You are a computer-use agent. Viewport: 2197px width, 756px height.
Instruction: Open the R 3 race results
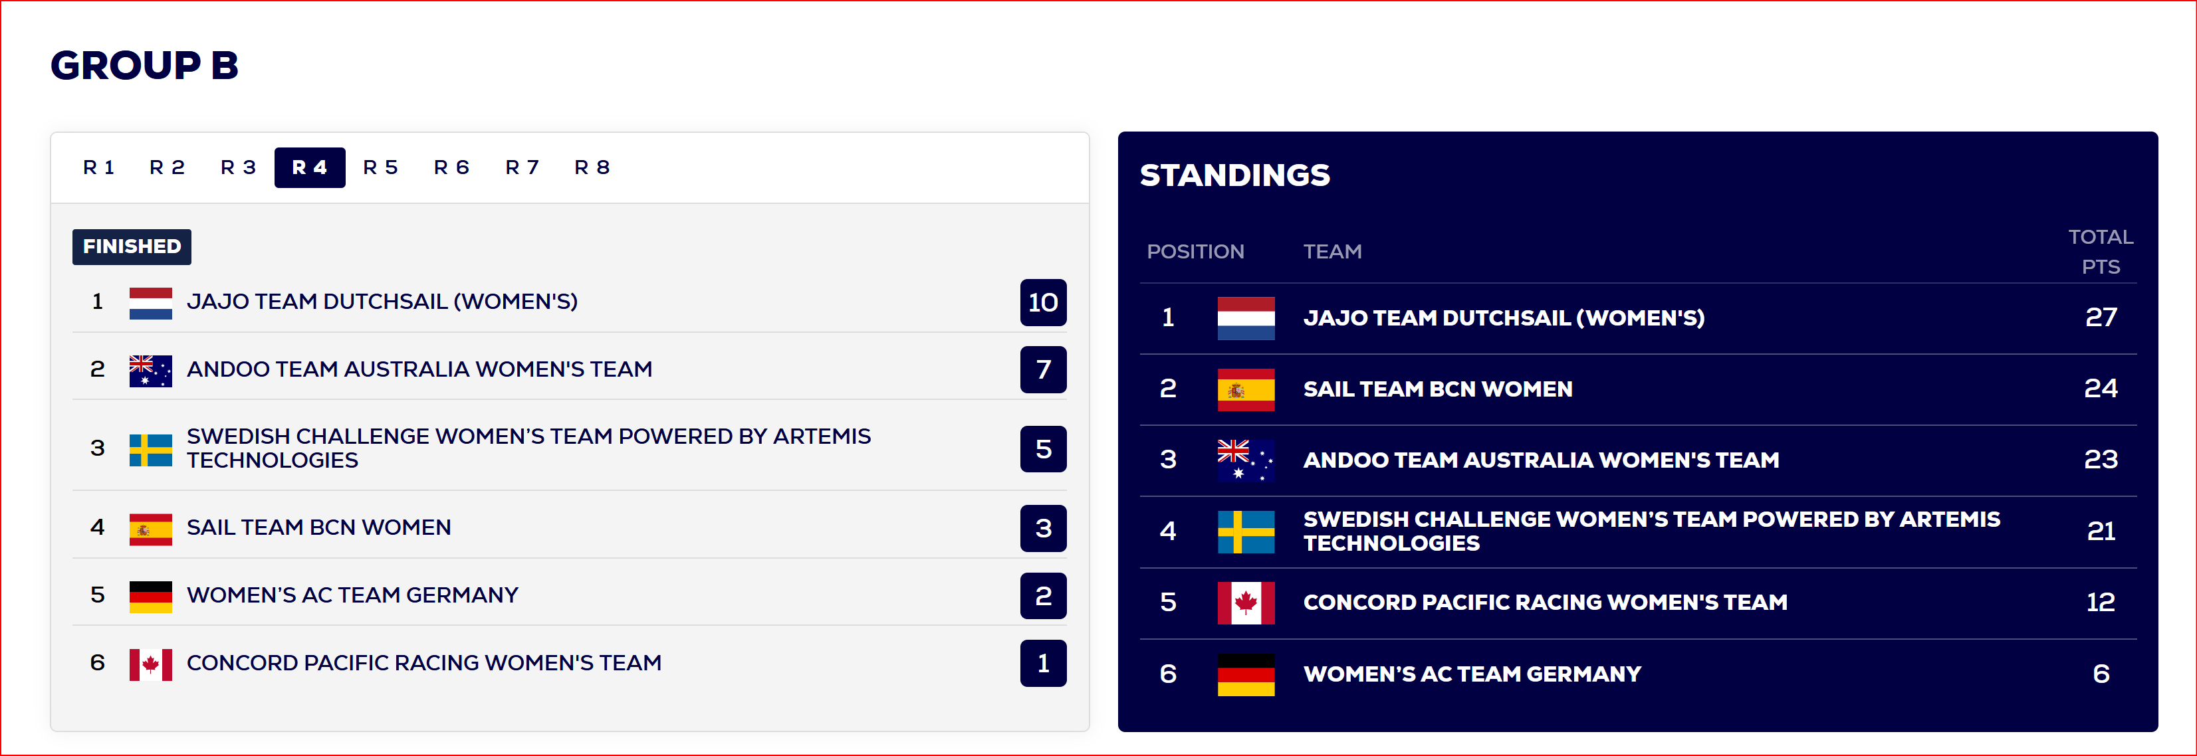pyautogui.click(x=238, y=167)
